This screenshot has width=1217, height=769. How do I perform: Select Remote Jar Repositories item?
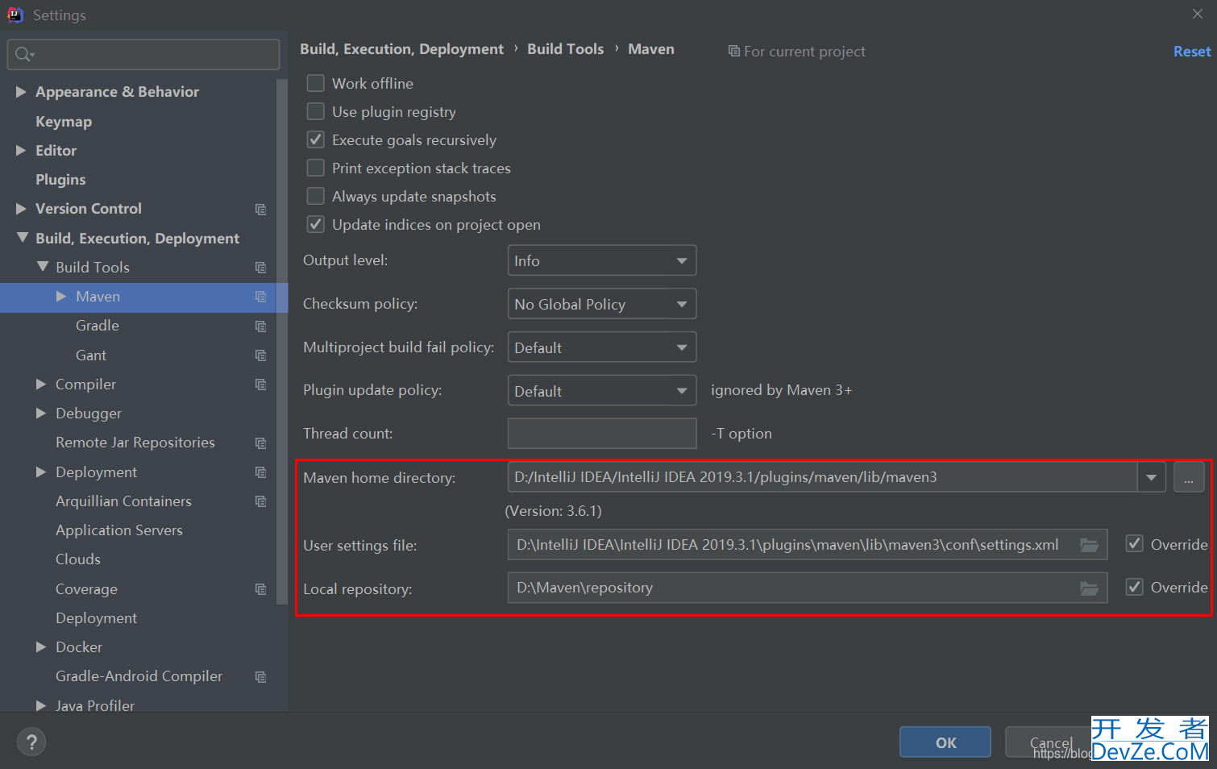point(135,443)
